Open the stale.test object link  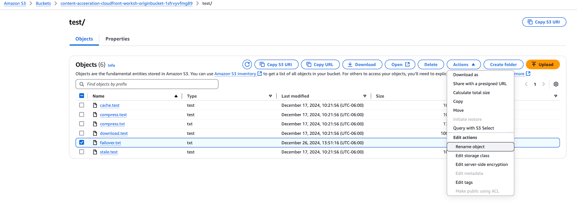pyautogui.click(x=109, y=152)
